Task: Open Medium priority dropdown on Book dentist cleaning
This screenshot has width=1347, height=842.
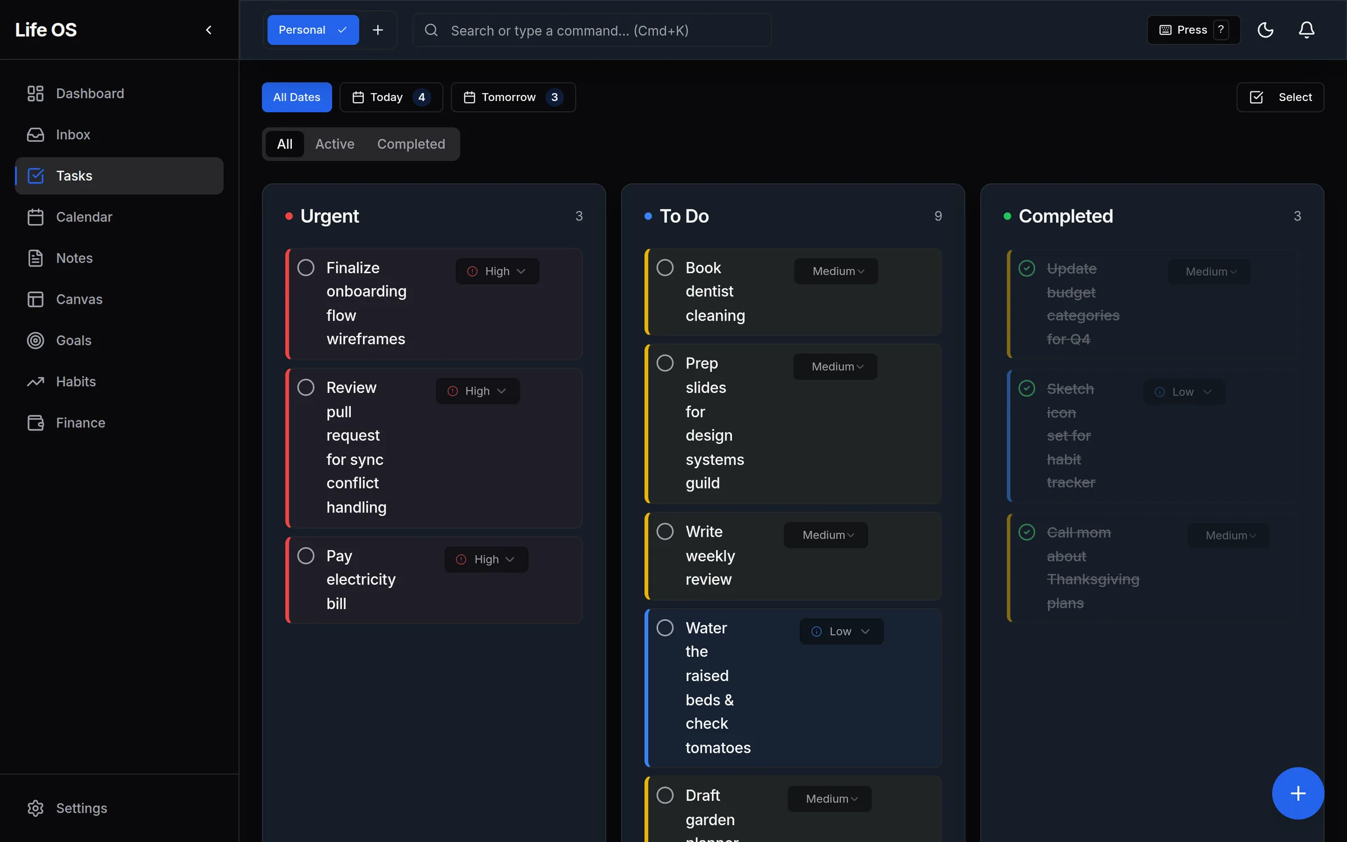Action: (836, 271)
